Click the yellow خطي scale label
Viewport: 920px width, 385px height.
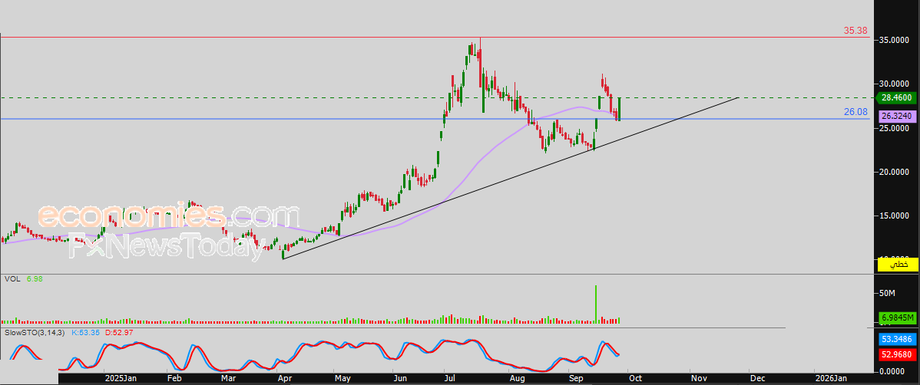[897, 265]
